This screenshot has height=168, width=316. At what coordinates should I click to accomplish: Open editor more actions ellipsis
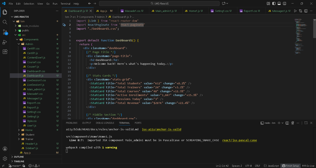[x=311, y=11]
